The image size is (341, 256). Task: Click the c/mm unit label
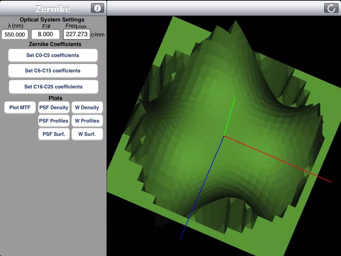(x=98, y=35)
